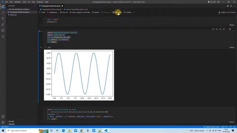Open Microsoft Edge from taskbar
This screenshot has height=133, width=237.
click(63, 130)
